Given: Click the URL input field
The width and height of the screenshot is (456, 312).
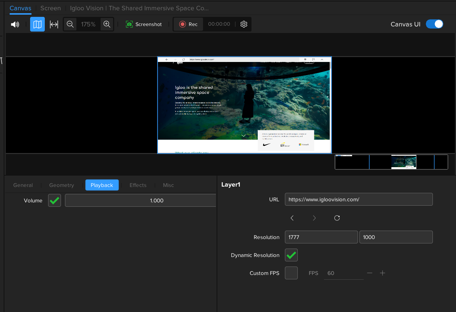Looking at the screenshot, I should tap(358, 199).
